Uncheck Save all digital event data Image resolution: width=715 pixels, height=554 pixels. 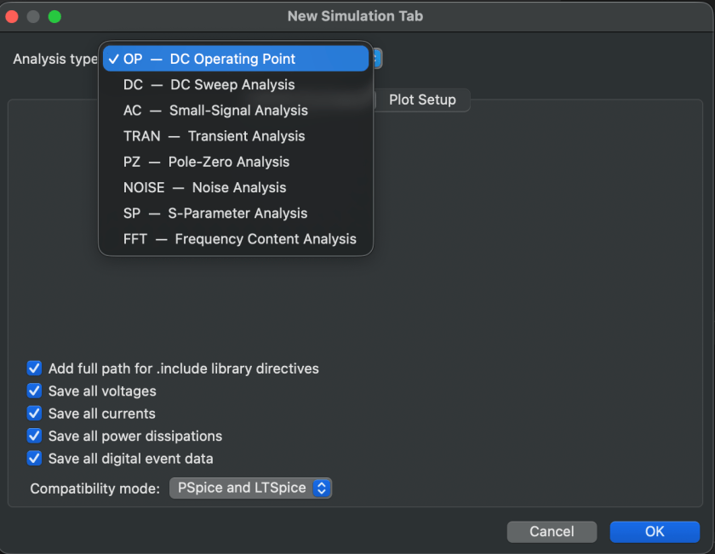point(35,459)
